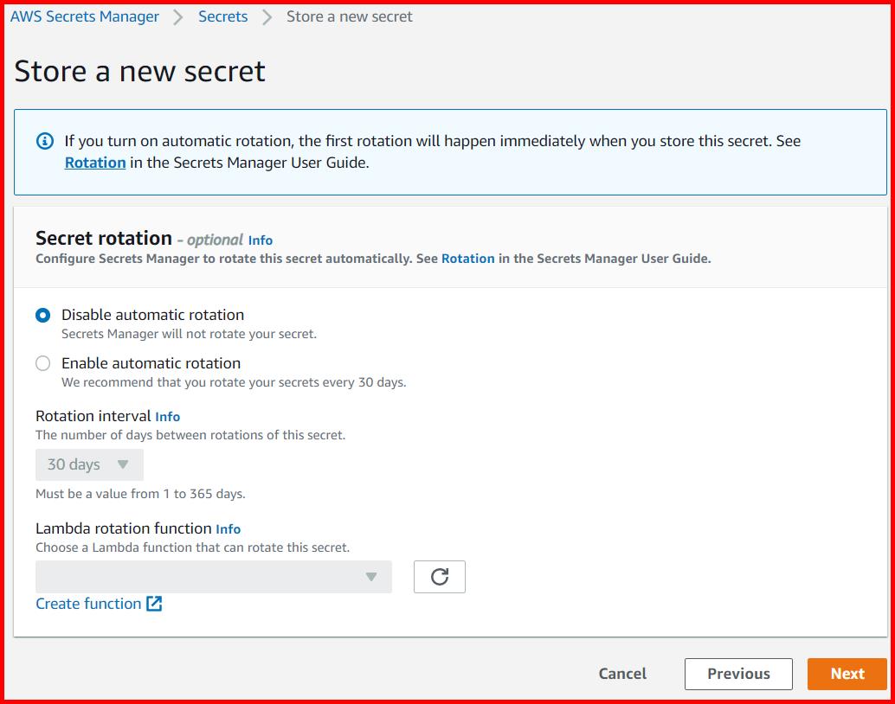The width and height of the screenshot is (895, 704).
Task: Click the dropdown arrow on the 30 days selector
Action: [x=123, y=464]
